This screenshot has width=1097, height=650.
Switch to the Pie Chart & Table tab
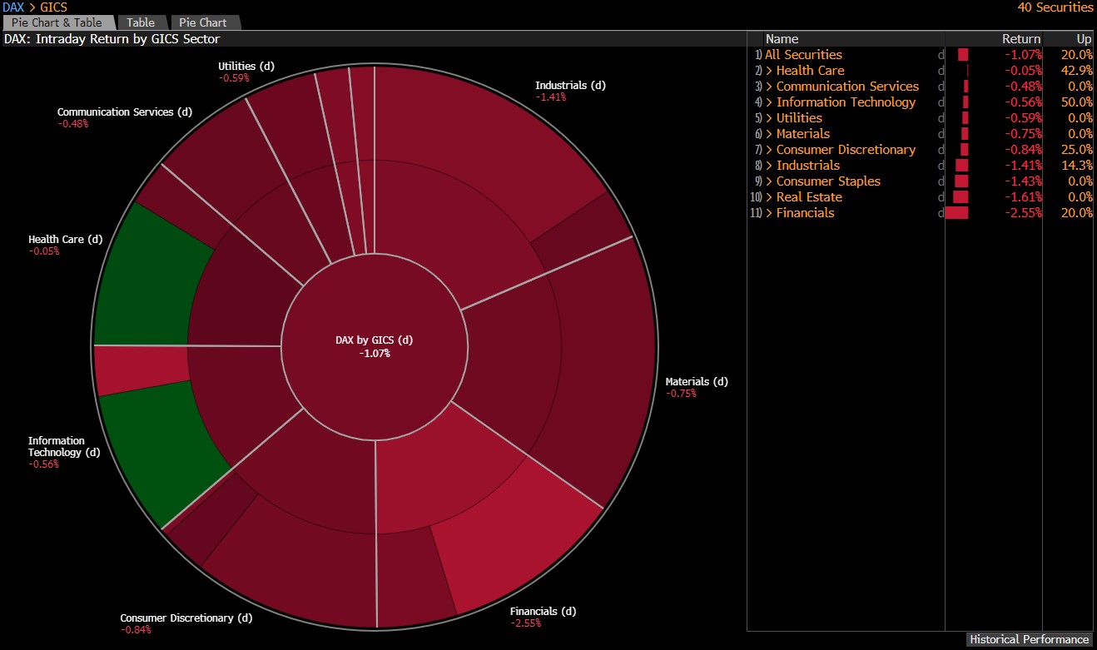coord(57,22)
